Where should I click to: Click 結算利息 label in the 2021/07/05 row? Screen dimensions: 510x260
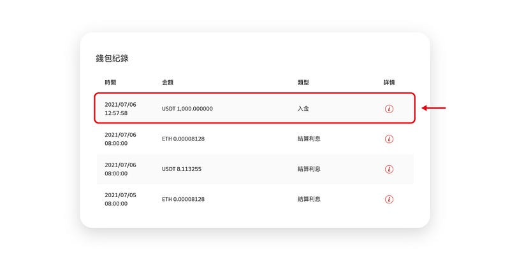[309, 199]
